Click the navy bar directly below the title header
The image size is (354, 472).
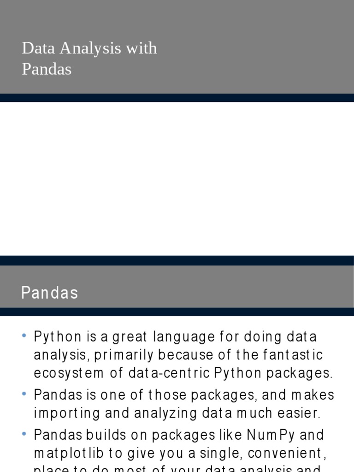pos(177,98)
